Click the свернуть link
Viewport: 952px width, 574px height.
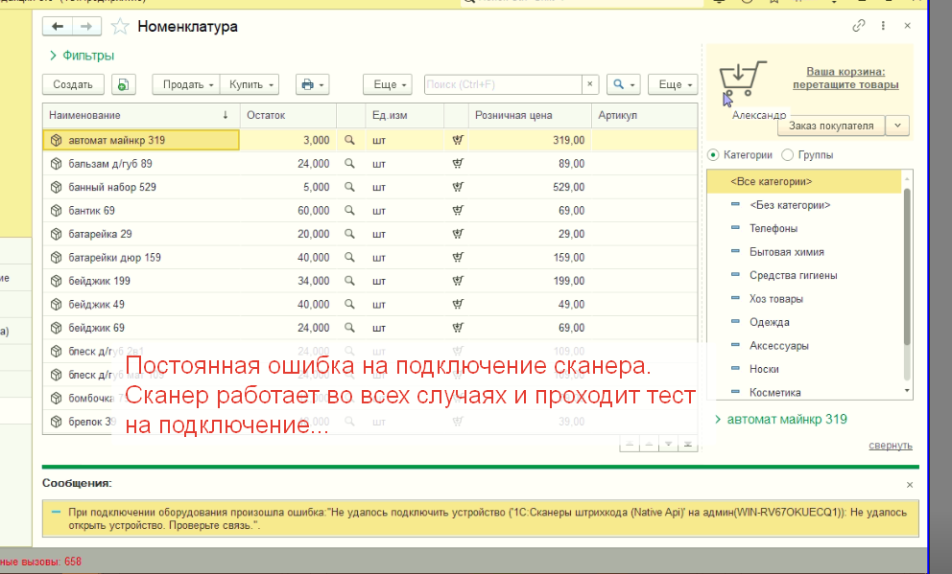(890, 446)
